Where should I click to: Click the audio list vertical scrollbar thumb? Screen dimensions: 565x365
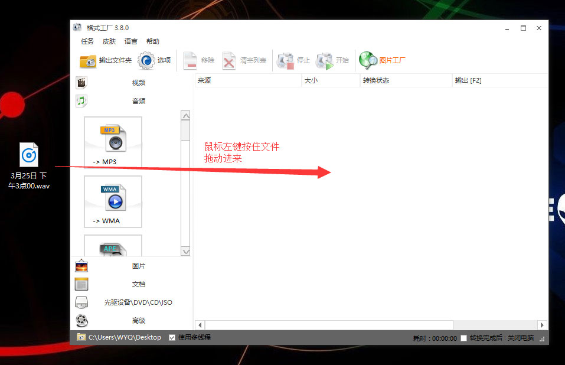[185, 131]
